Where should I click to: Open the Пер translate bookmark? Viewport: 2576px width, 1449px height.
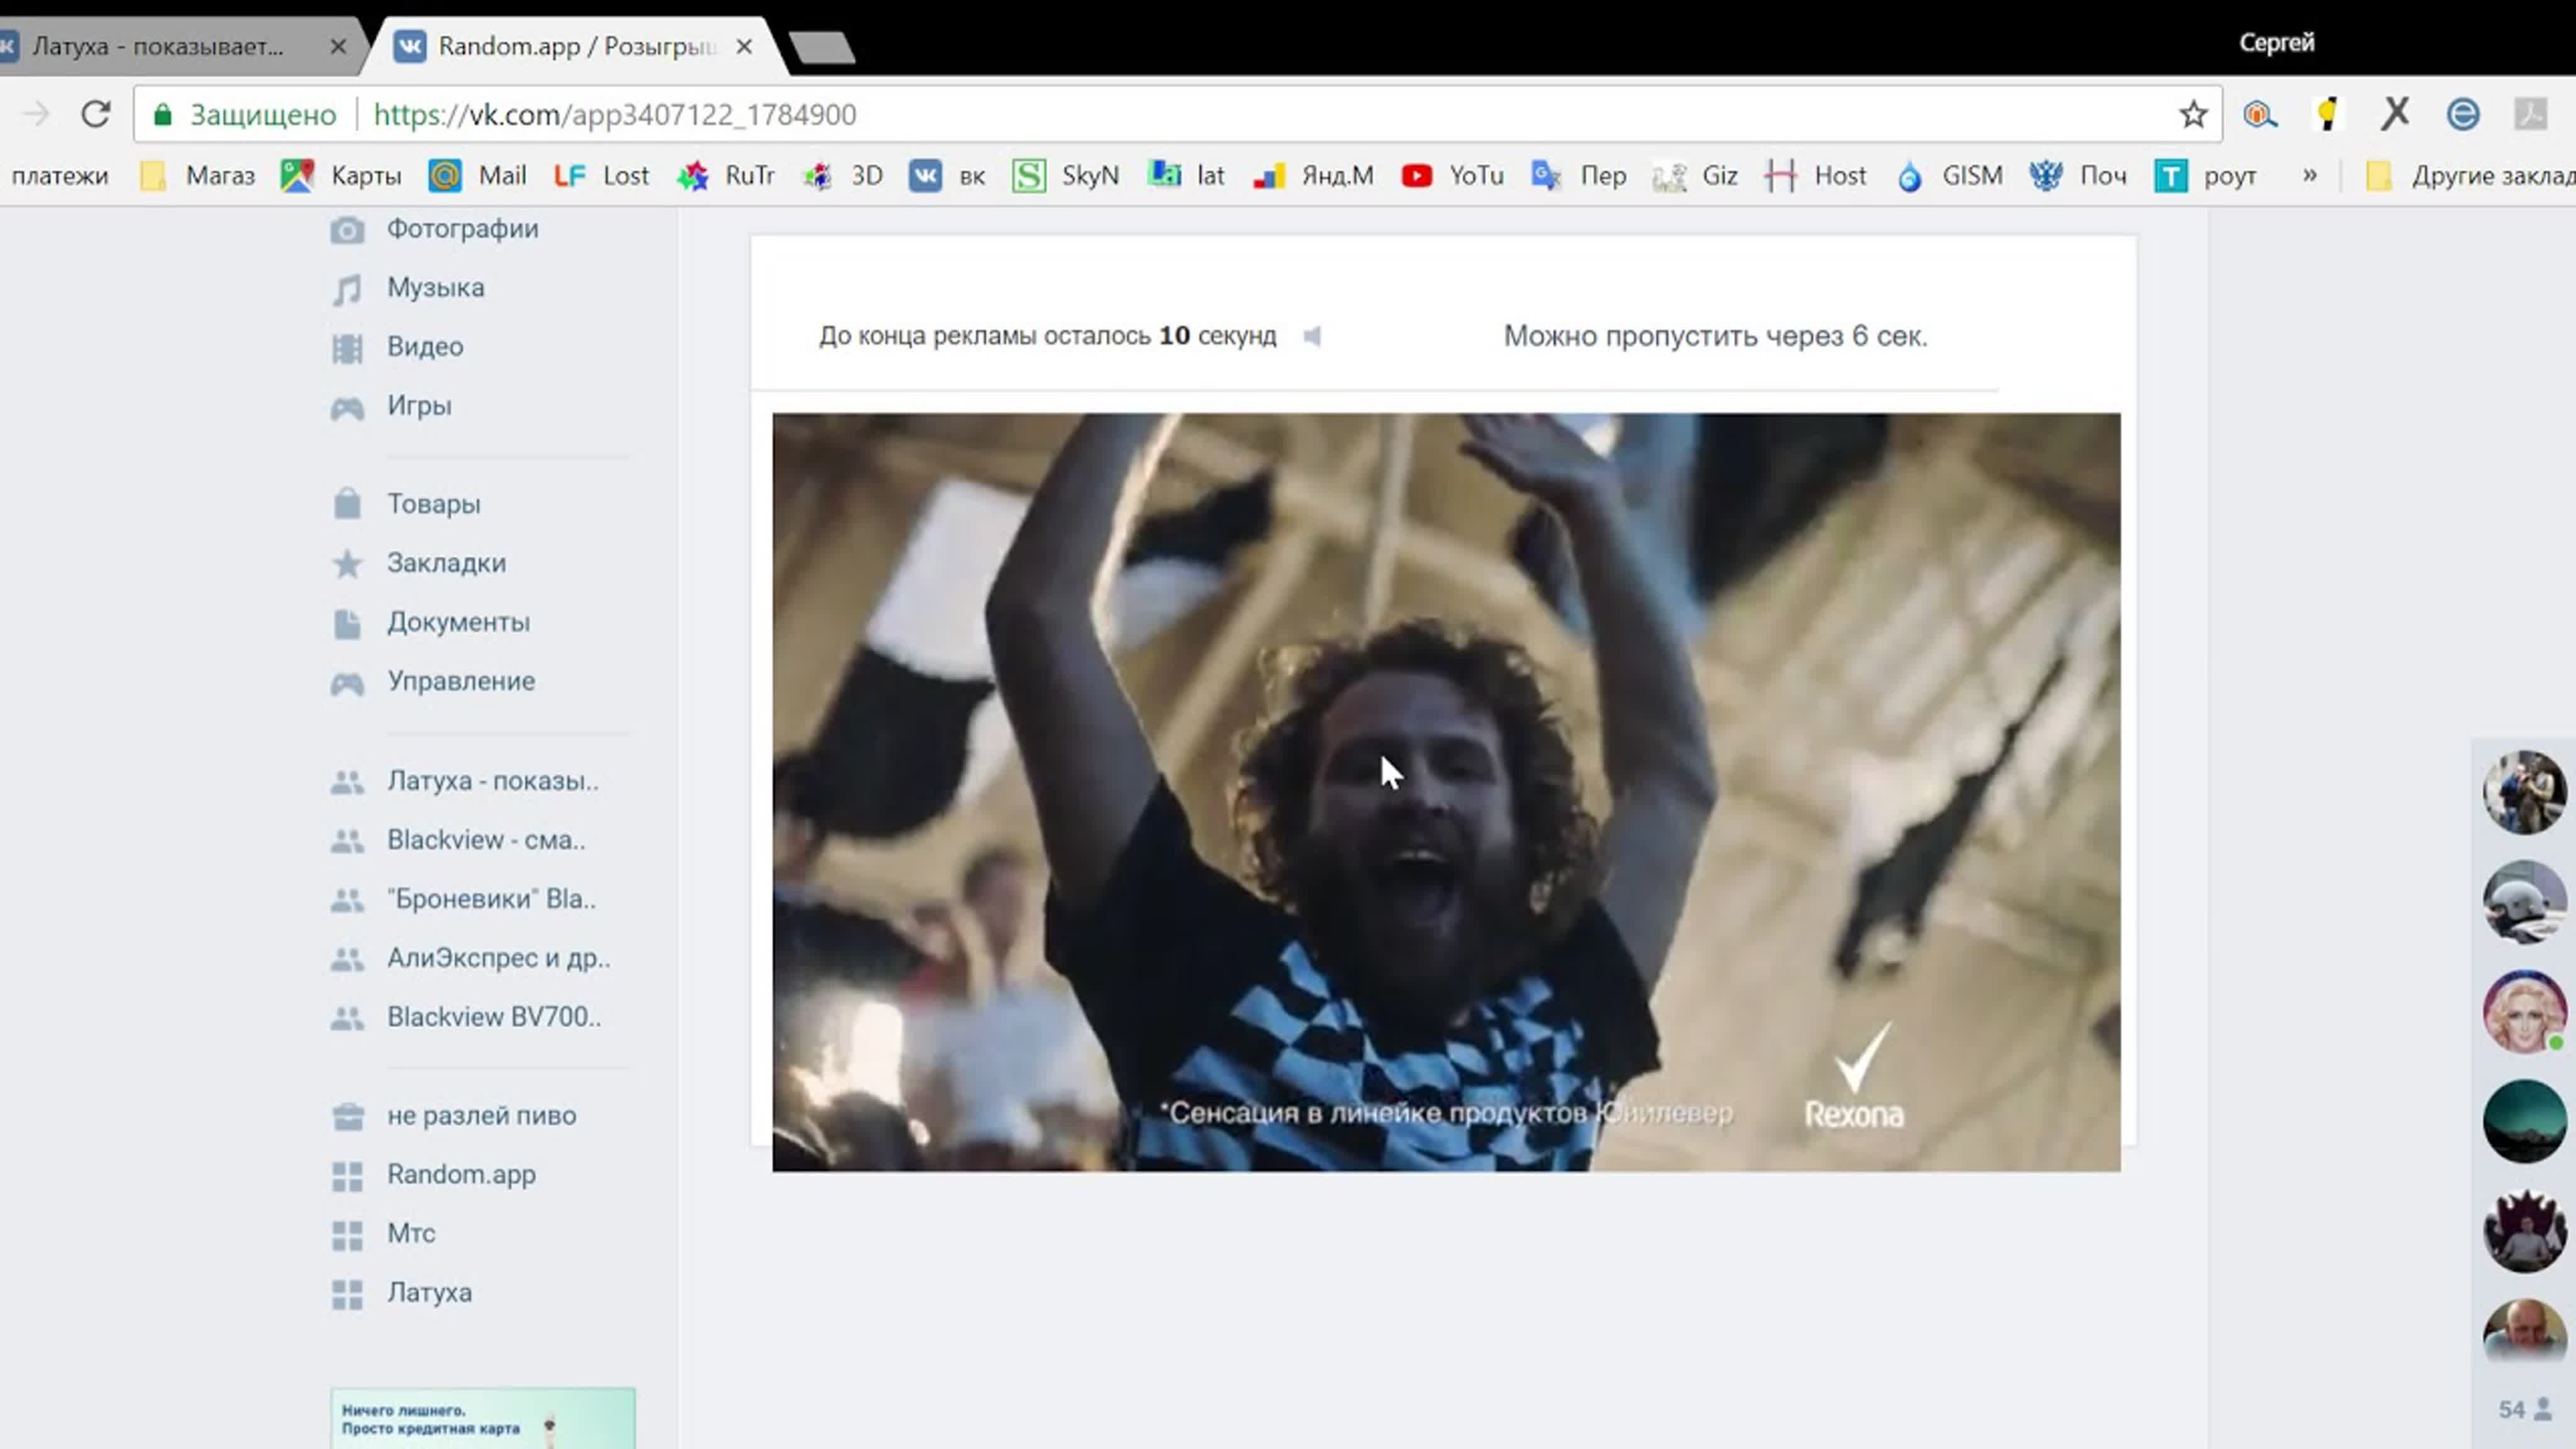(x=1579, y=176)
